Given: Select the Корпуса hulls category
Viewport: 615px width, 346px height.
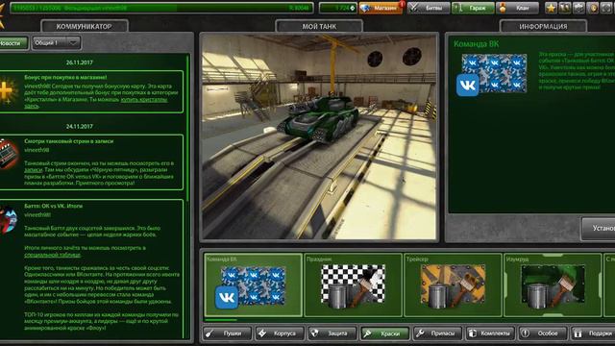Looking at the screenshot, I should click(x=280, y=334).
